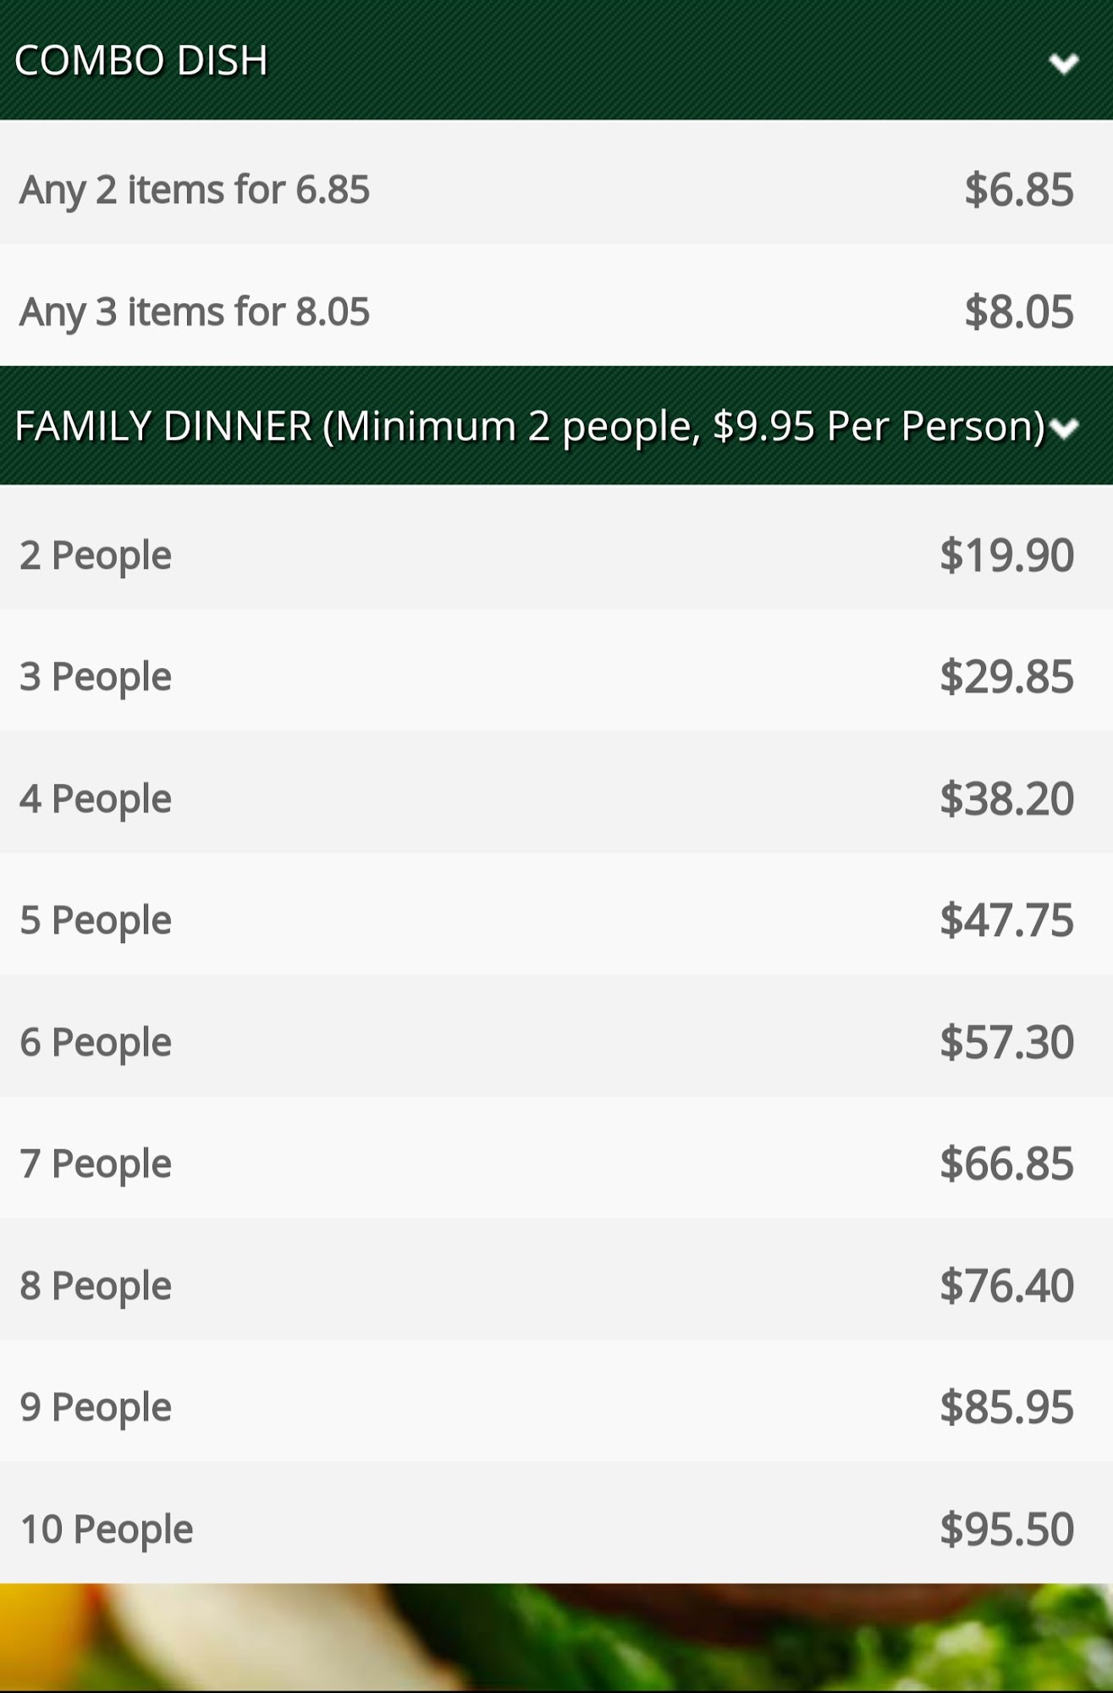Open the 9 People dinner item
Image resolution: width=1113 pixels, height=1693 pixels.
pos(96,1406)
